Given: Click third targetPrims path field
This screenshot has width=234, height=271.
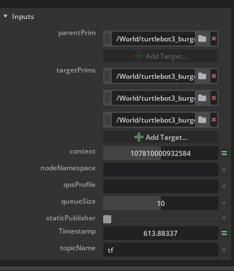Looking at the screenshot, I should [153, 120].
